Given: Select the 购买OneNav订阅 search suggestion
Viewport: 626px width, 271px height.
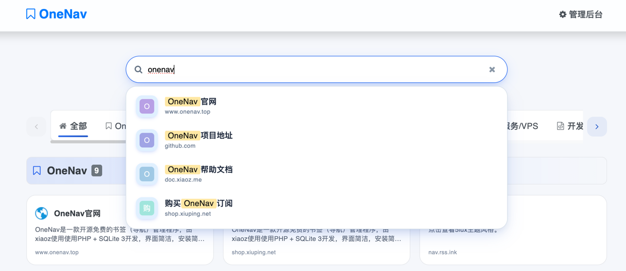Looking at the screenshot, I should [316, 208].
